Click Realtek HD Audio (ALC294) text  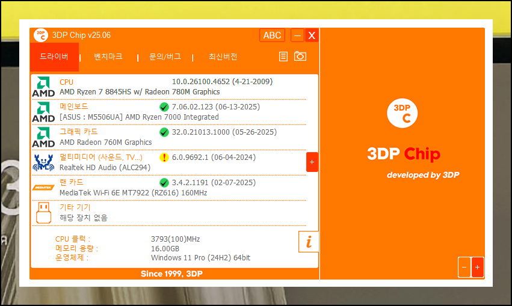[105, 167]
